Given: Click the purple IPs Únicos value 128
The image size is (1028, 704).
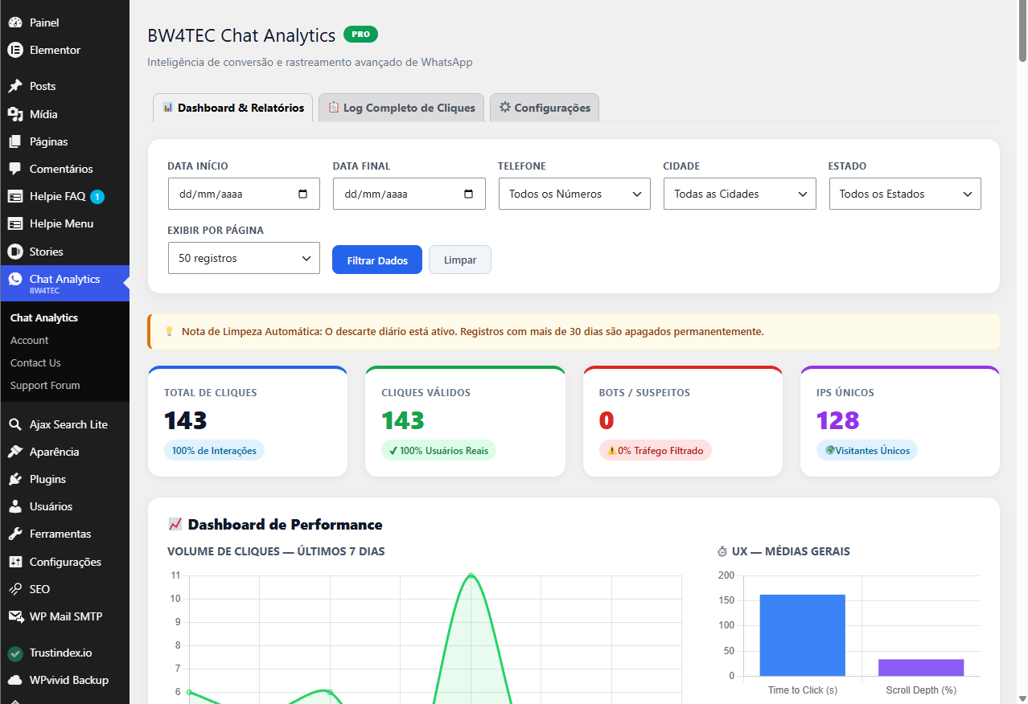Looking at the screenshot, I should click(837, 420).
